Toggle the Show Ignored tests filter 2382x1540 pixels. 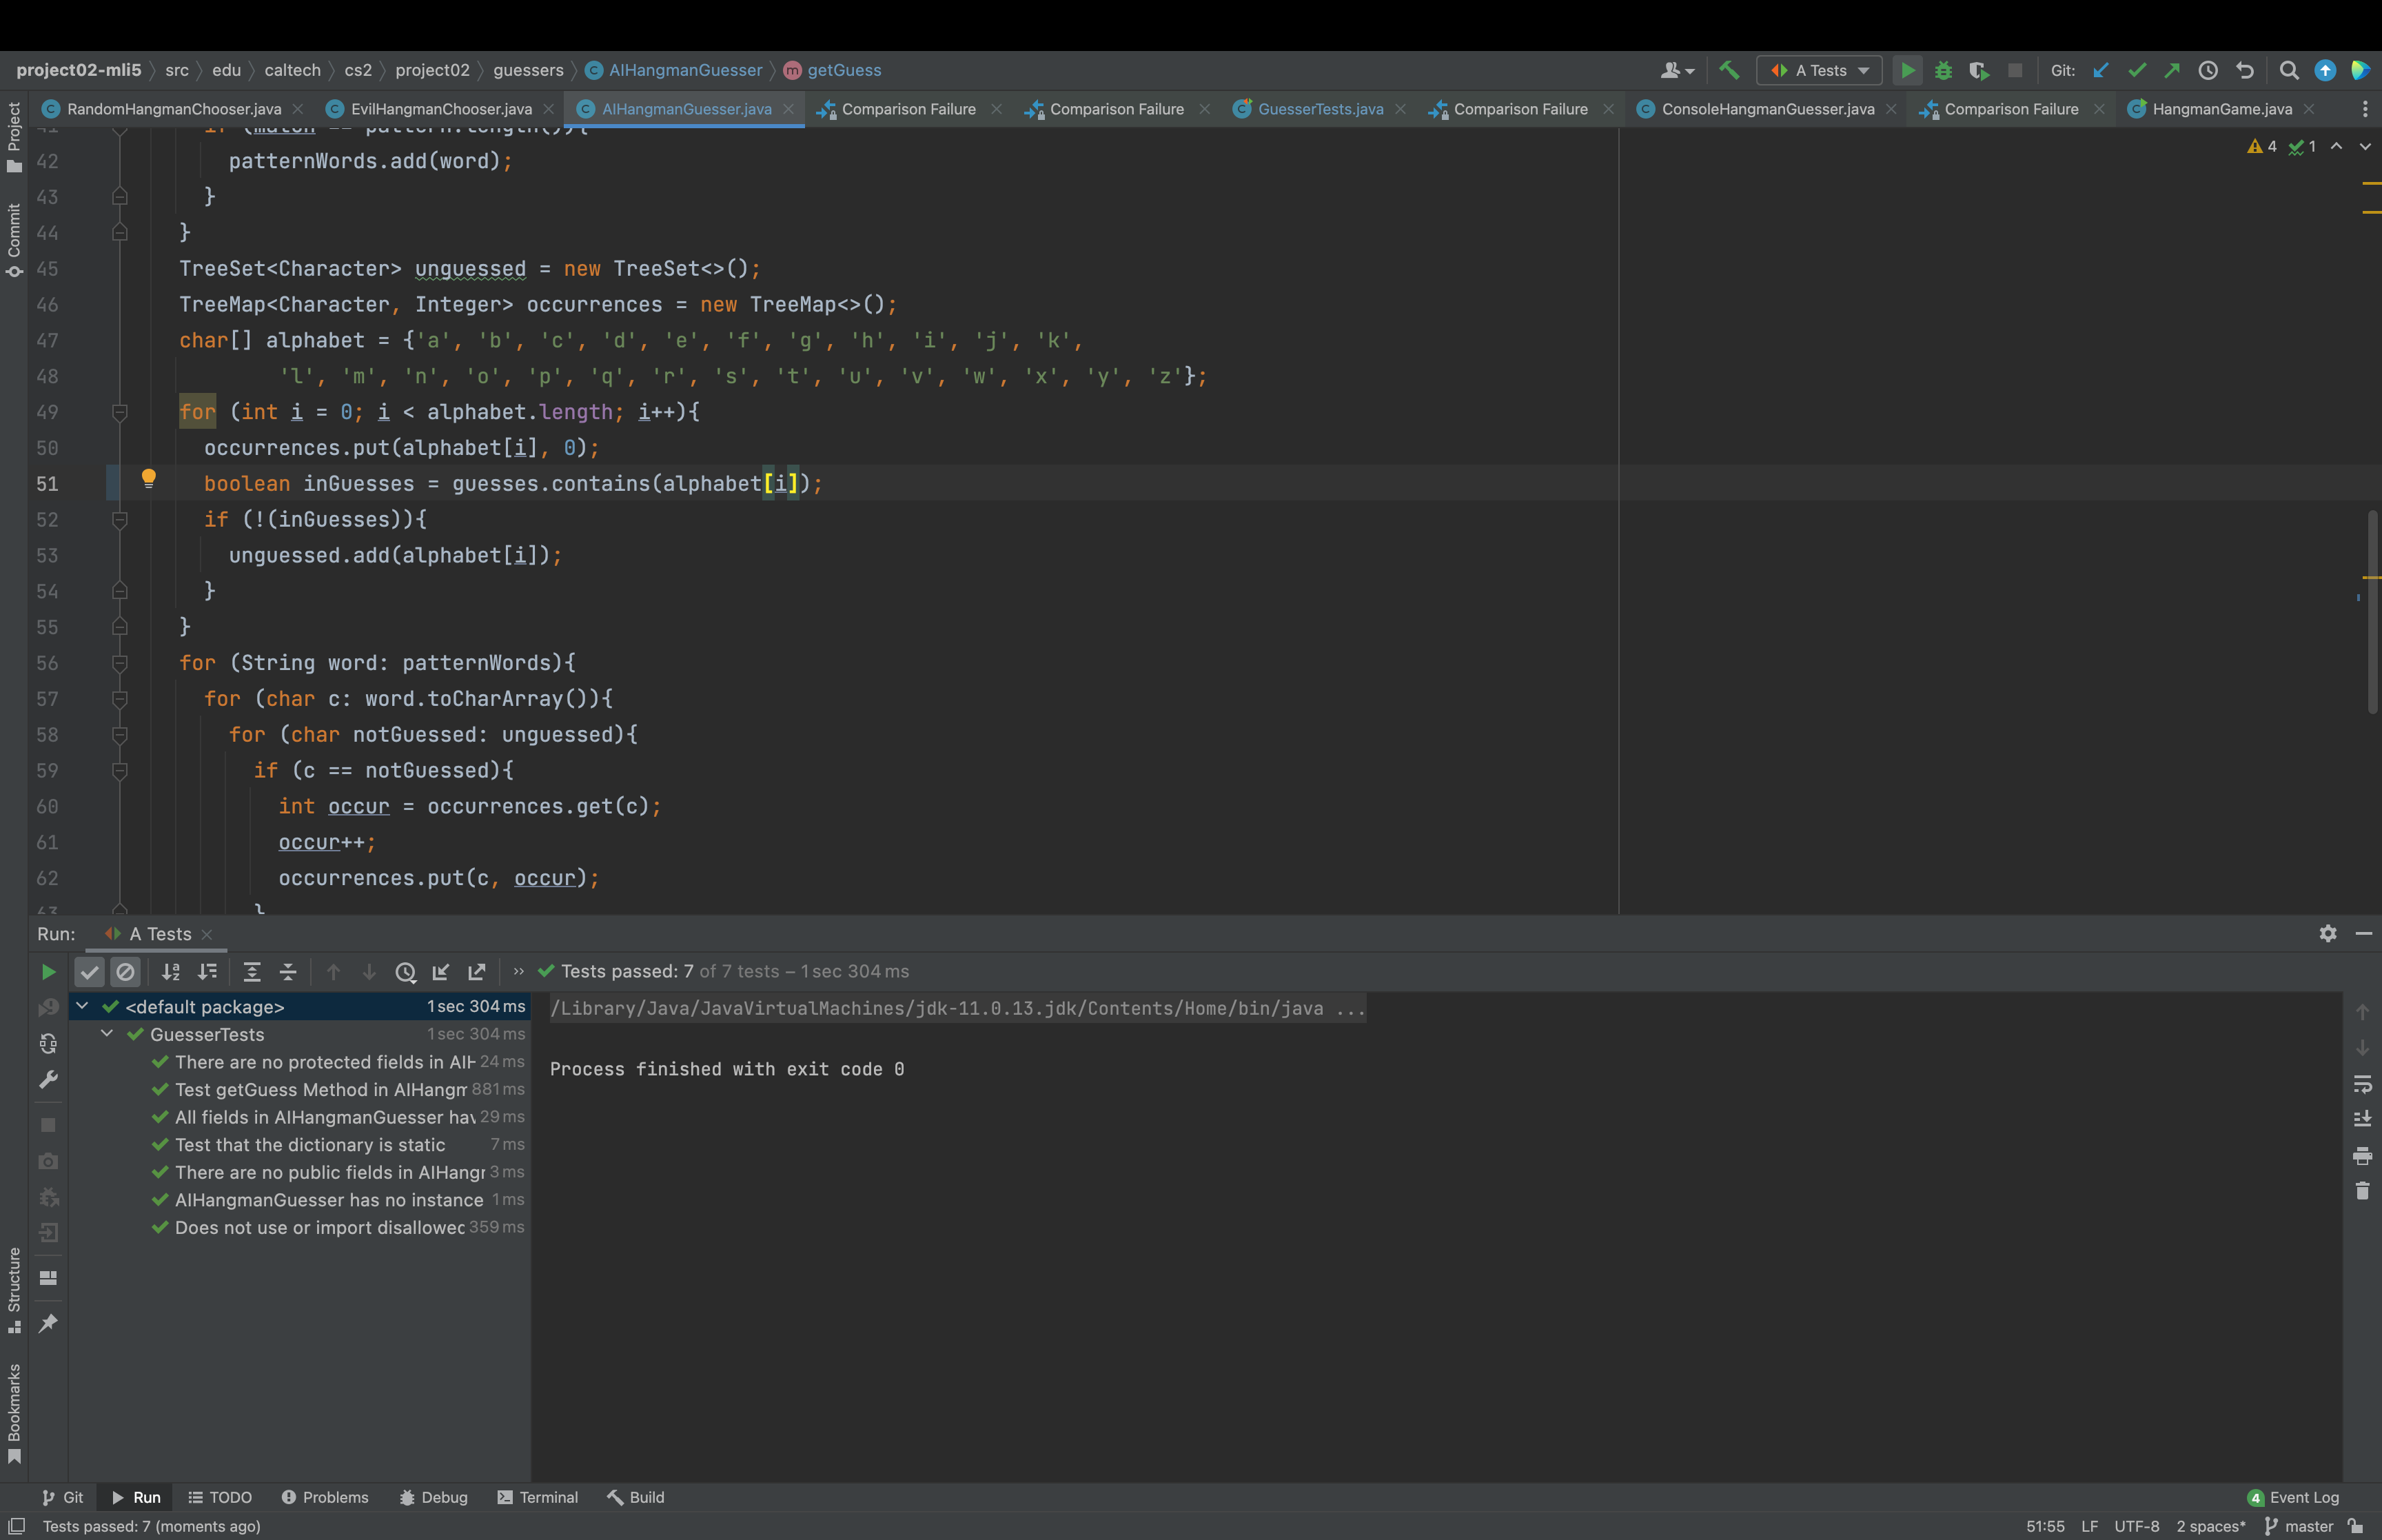coord(125,972)
